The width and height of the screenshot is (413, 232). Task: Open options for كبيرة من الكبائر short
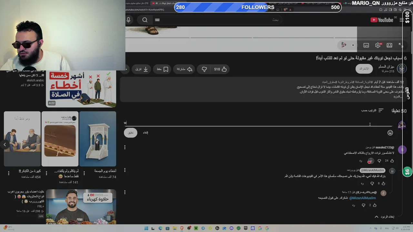click(x=9, y=173)
